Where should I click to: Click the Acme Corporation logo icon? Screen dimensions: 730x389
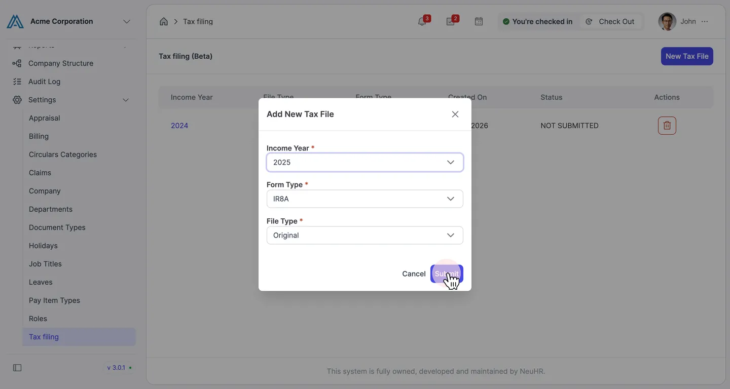click(15, 21)
